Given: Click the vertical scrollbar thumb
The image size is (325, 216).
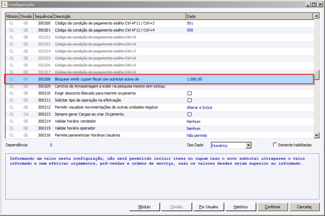Looking at the screenshot, I should coord(316,75).
